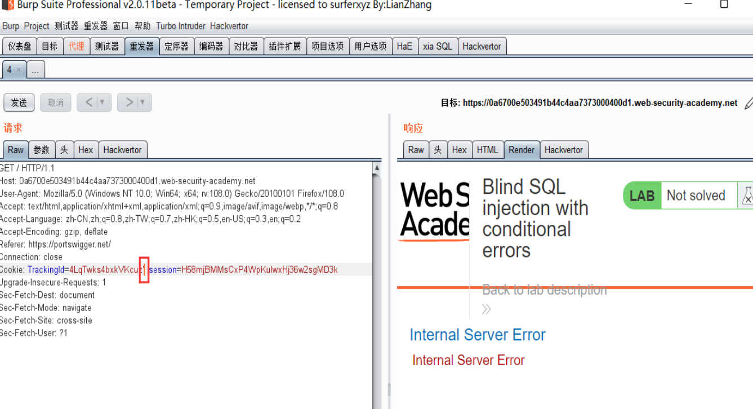
Task: Open the Turbo Intruder menu
Action: [x=181, y=26]
